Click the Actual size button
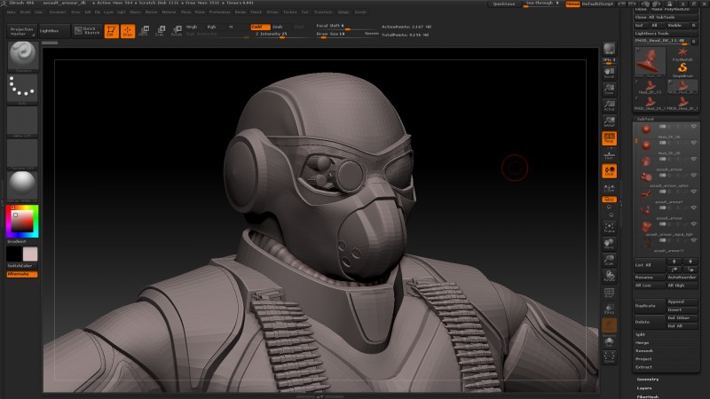The height and width of the screenshot is (399, 710). (x=609, y=106)
